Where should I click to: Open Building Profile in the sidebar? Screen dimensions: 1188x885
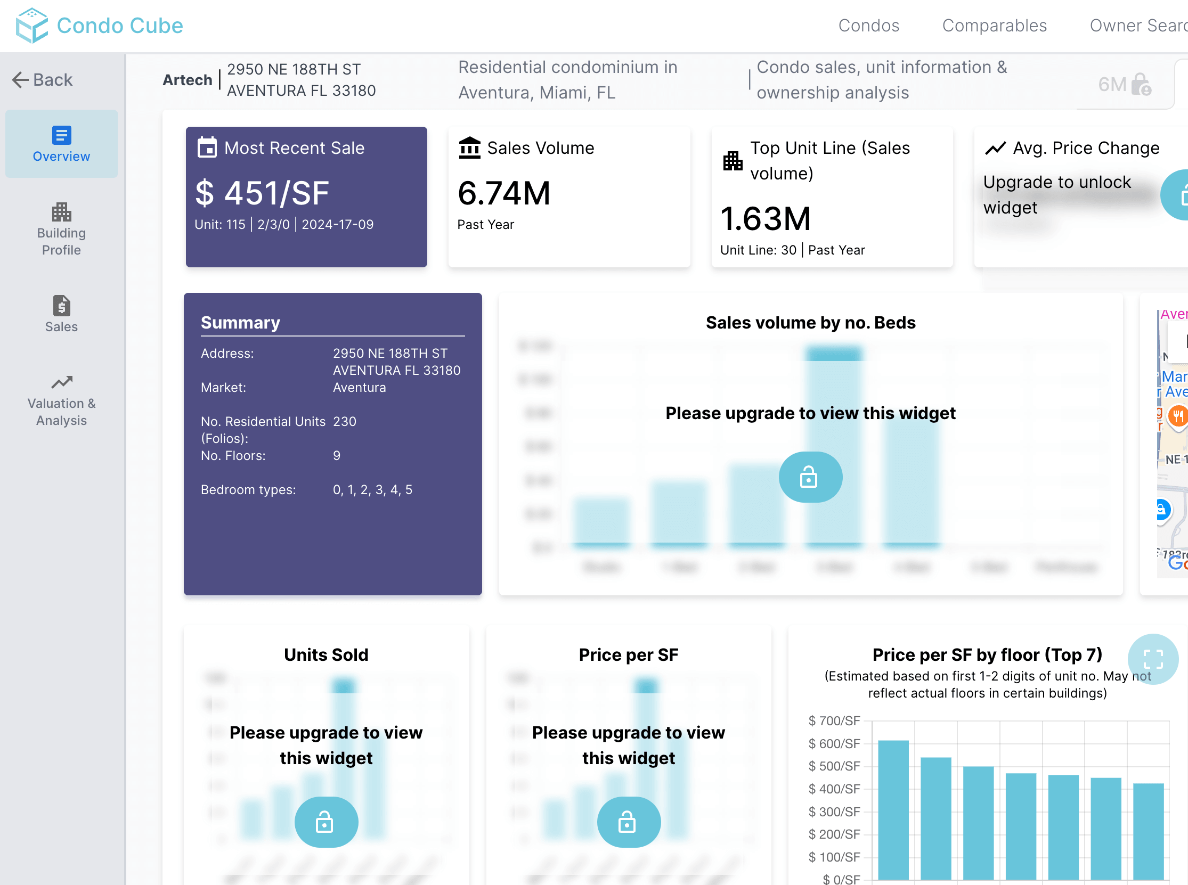click(x=61, y=230)
